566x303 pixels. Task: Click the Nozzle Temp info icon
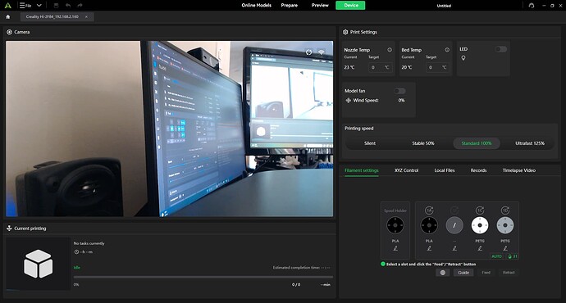390,50
